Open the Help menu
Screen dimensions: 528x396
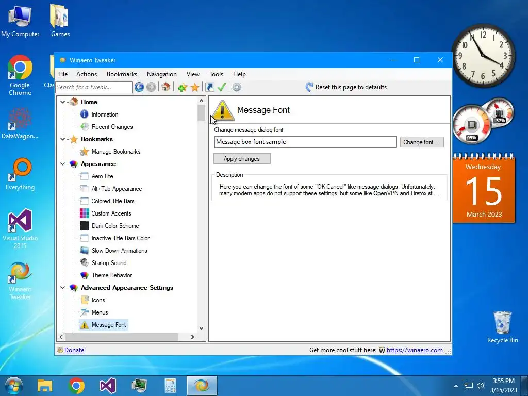[x=239, y=74]
